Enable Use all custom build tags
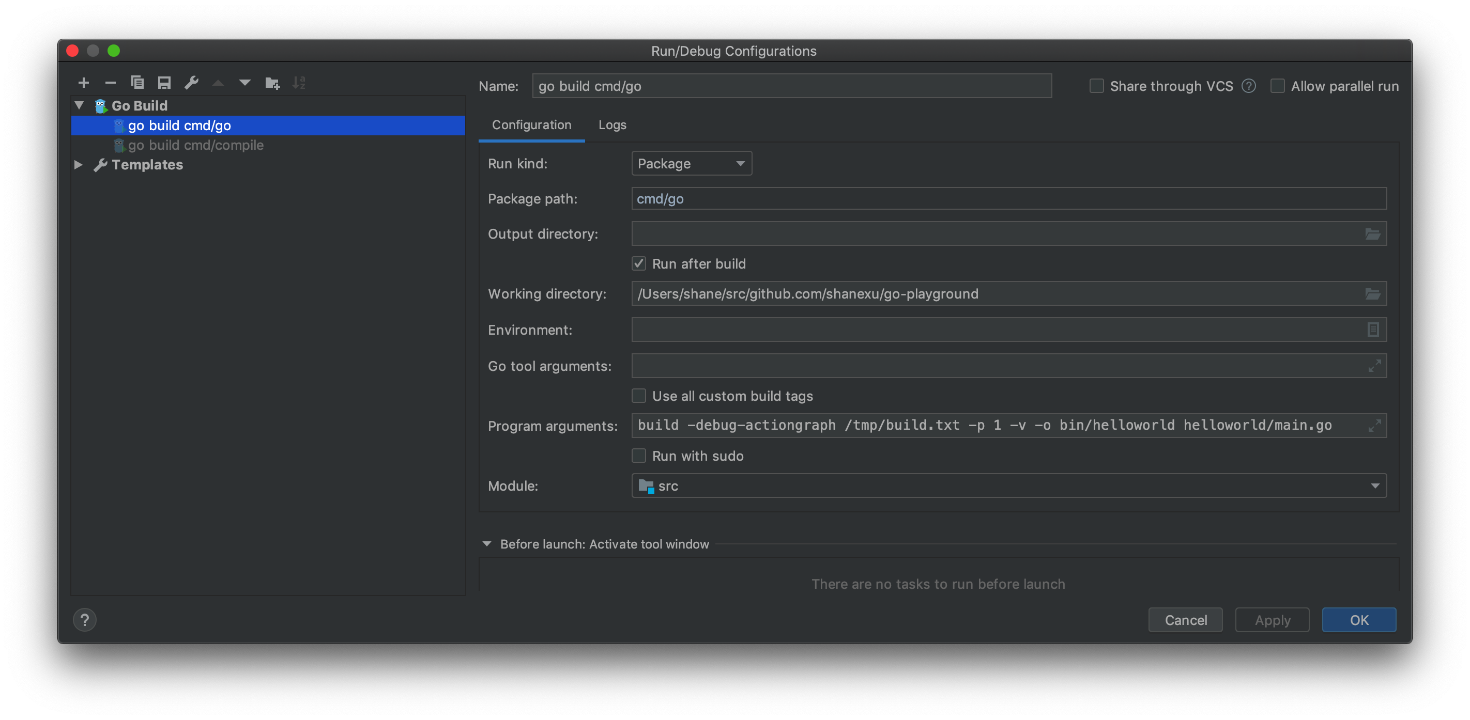The image size is (1470, 720). pyautogui.click(x=638, y=396)
